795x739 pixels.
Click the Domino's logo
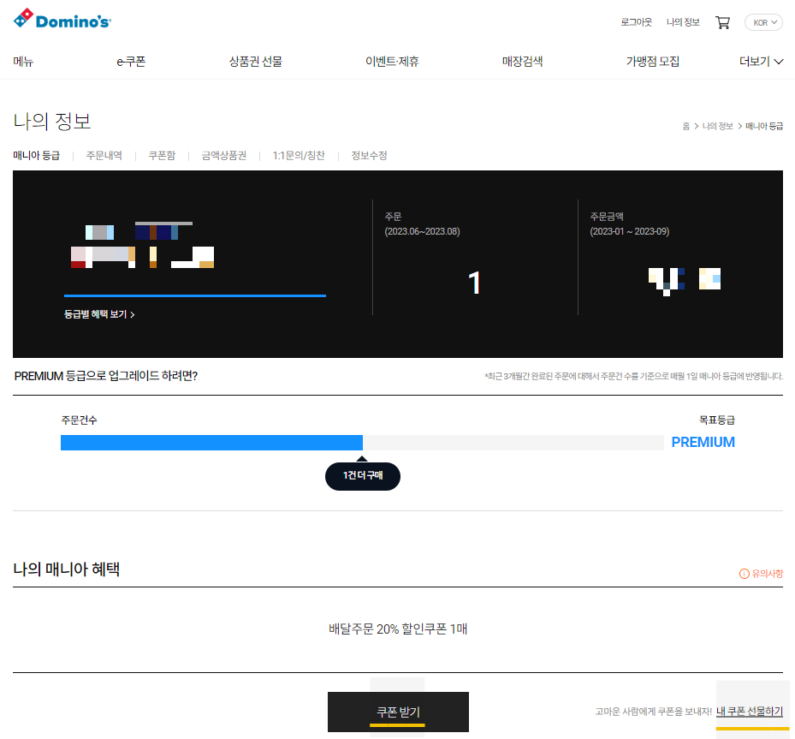[x=62, y=19]
